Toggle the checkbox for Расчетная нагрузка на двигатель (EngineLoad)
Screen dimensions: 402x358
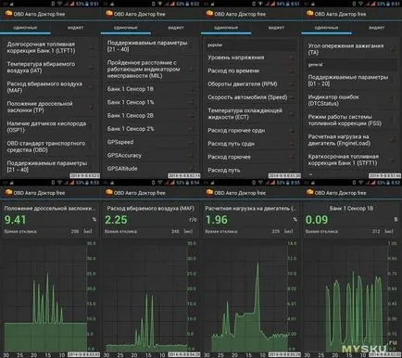[392, 140]
